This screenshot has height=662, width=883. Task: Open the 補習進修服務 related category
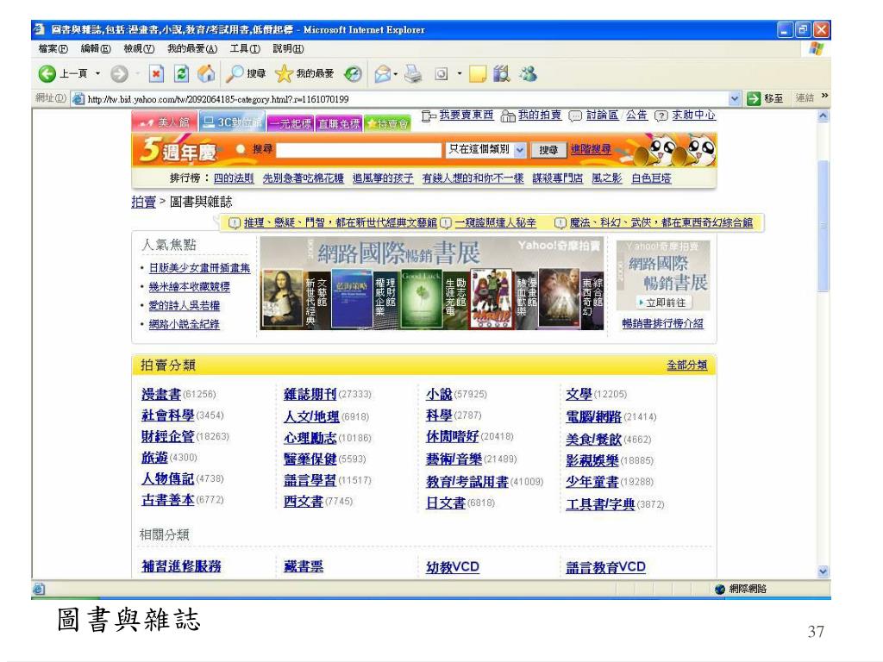tap(181, 566)
